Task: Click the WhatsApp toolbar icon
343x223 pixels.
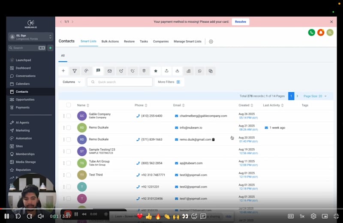Action: pos(199,71)
